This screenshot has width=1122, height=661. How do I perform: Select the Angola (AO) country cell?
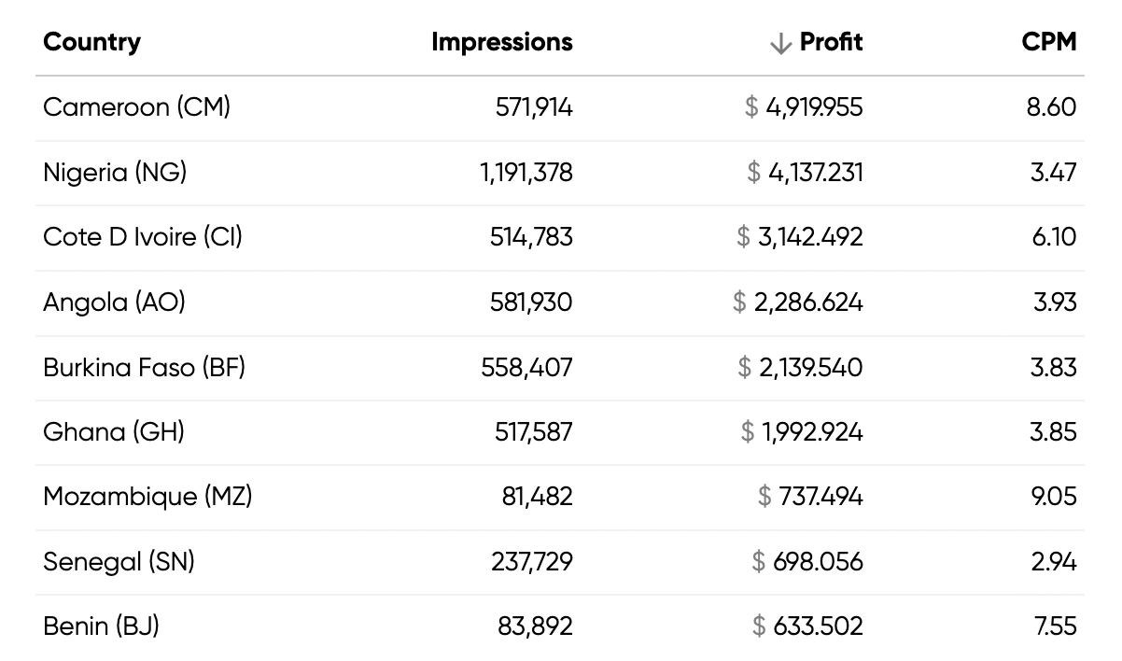click(114, 302)
